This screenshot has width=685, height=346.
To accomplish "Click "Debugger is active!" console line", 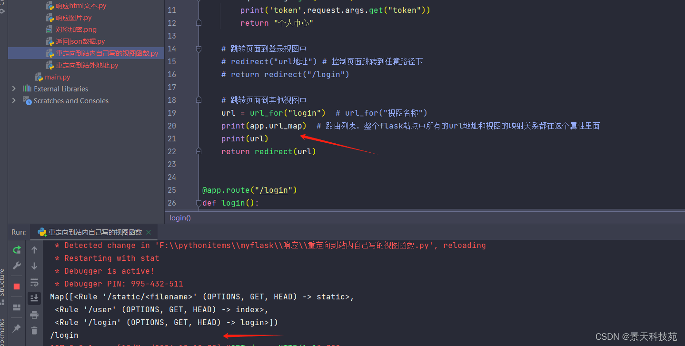I will click(x=105, y=271).
